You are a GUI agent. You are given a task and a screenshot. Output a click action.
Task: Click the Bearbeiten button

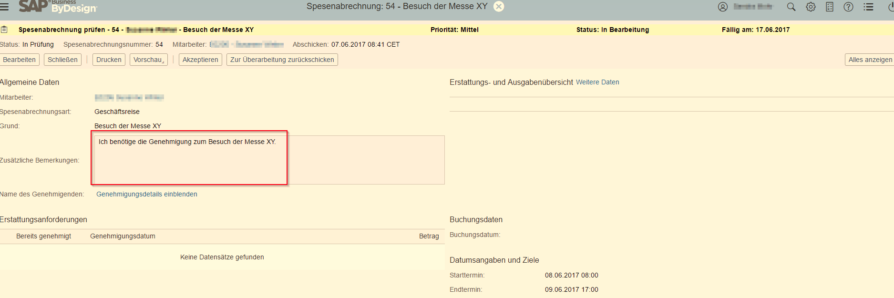(x=20, y=60)
